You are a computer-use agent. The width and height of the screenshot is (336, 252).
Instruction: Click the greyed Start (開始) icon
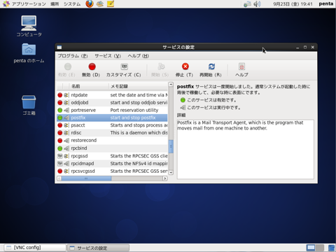tap(161, 66)
